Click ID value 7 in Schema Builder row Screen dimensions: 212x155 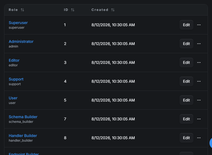tap(65, 119)
